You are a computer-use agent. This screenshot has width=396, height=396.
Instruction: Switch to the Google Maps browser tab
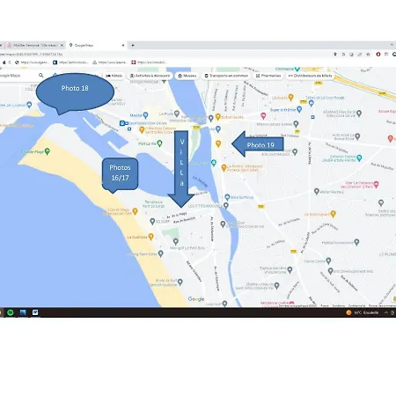coord(96,46)
